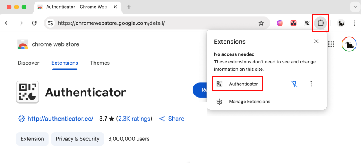Open Manage Extensions
Screen dimensions: 361x163
[267, 102]
